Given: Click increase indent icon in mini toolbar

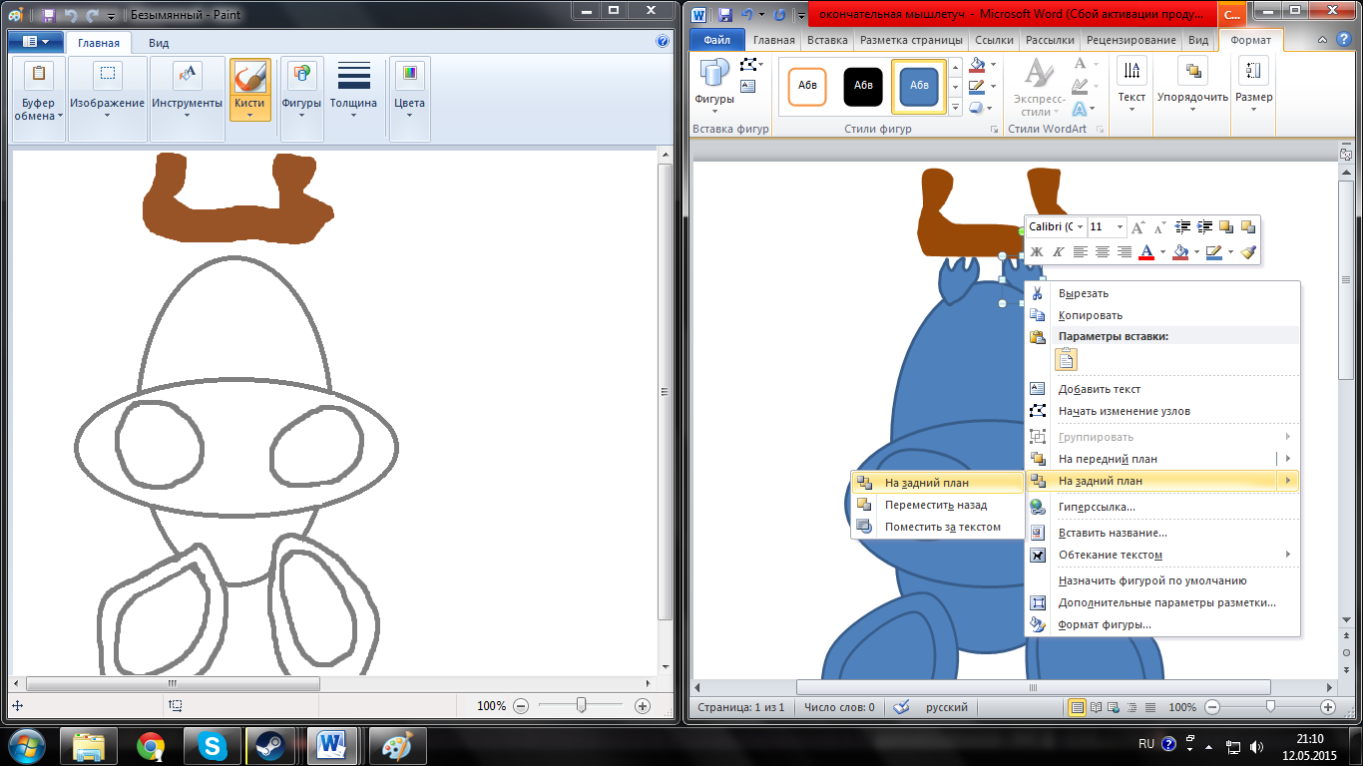Looking at the screenshot, I should pos(1204,227).
